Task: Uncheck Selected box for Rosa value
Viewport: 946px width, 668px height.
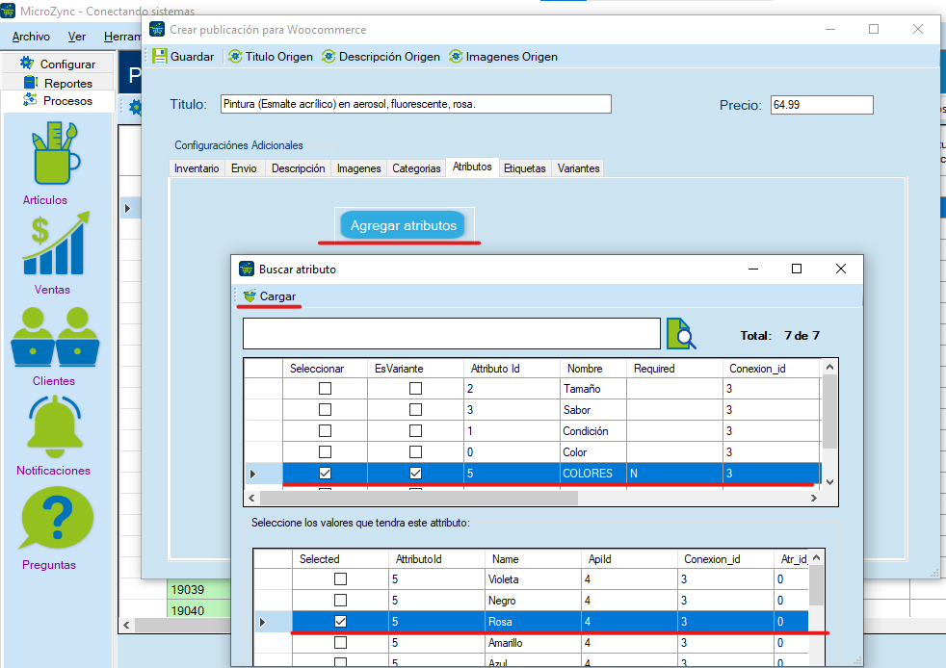Action: point(341,621)
